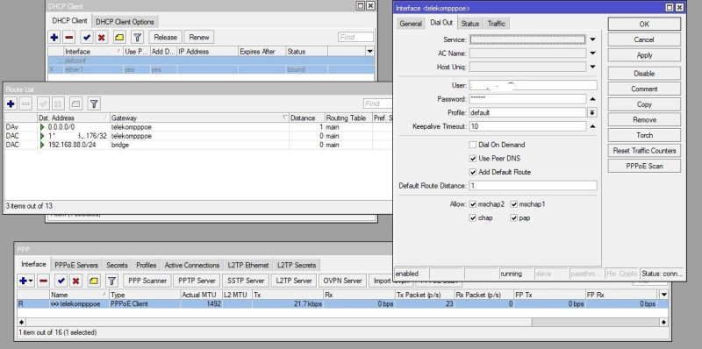Collapse the Password field arrow
The width and height of the screenshot is (702, 349).
point(593,99)
